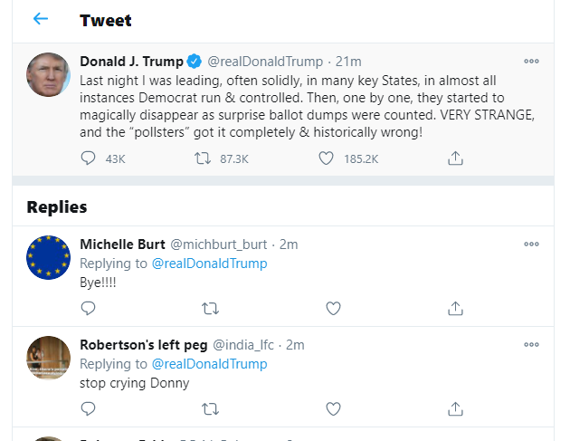The height and width of the screenshot is (441, 570).
Task: Like Michelle Burt's reply
Action: (x=333, y=308)
